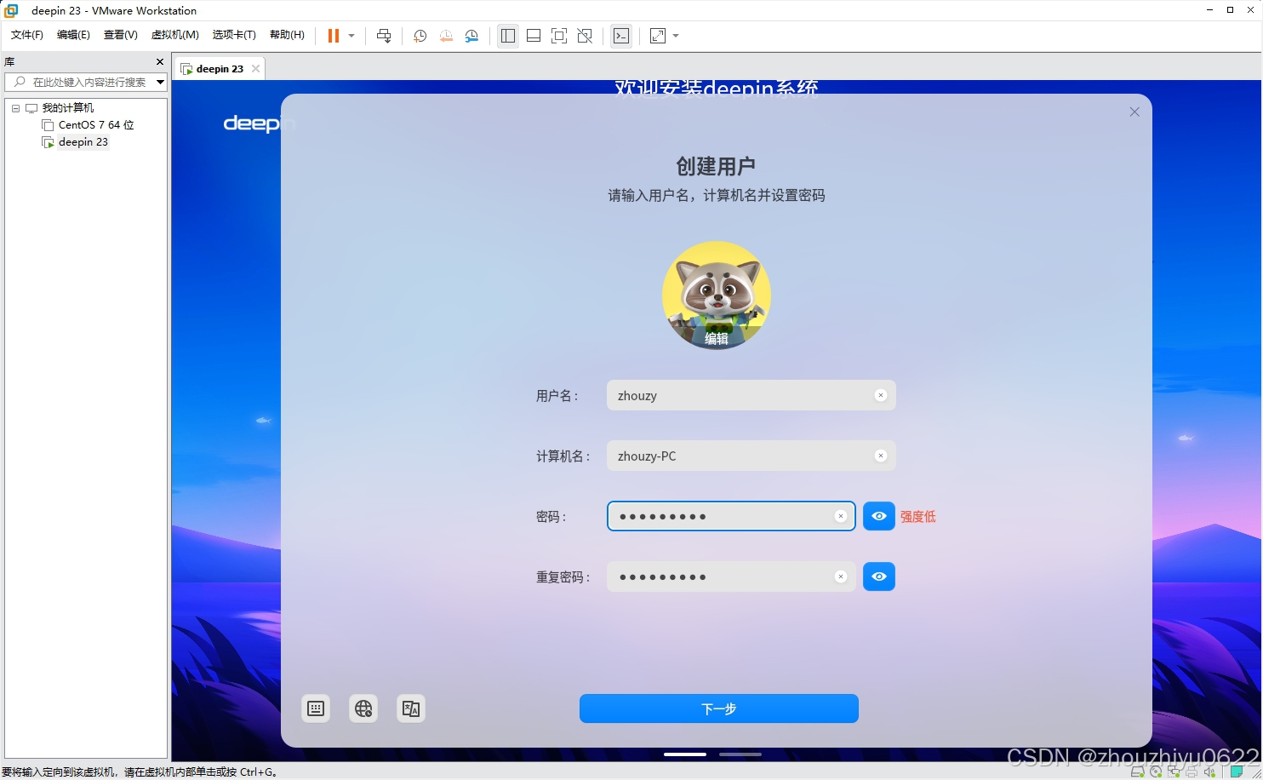Open the 查看(V) menu
This screenshot has height=780, width=1263.
pyautogui.click(x=120, y=35)
